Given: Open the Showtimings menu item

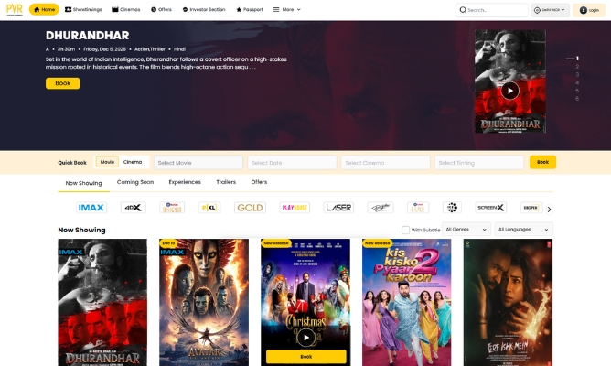Looking at the screenshot, I should coord(83,9).
